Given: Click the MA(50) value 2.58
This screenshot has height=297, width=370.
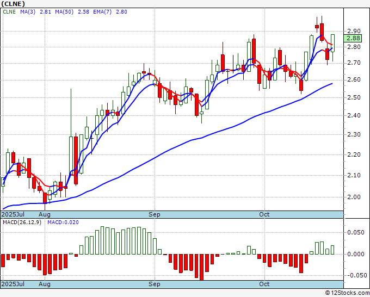Looking at the screenshot, I should 83,12.
